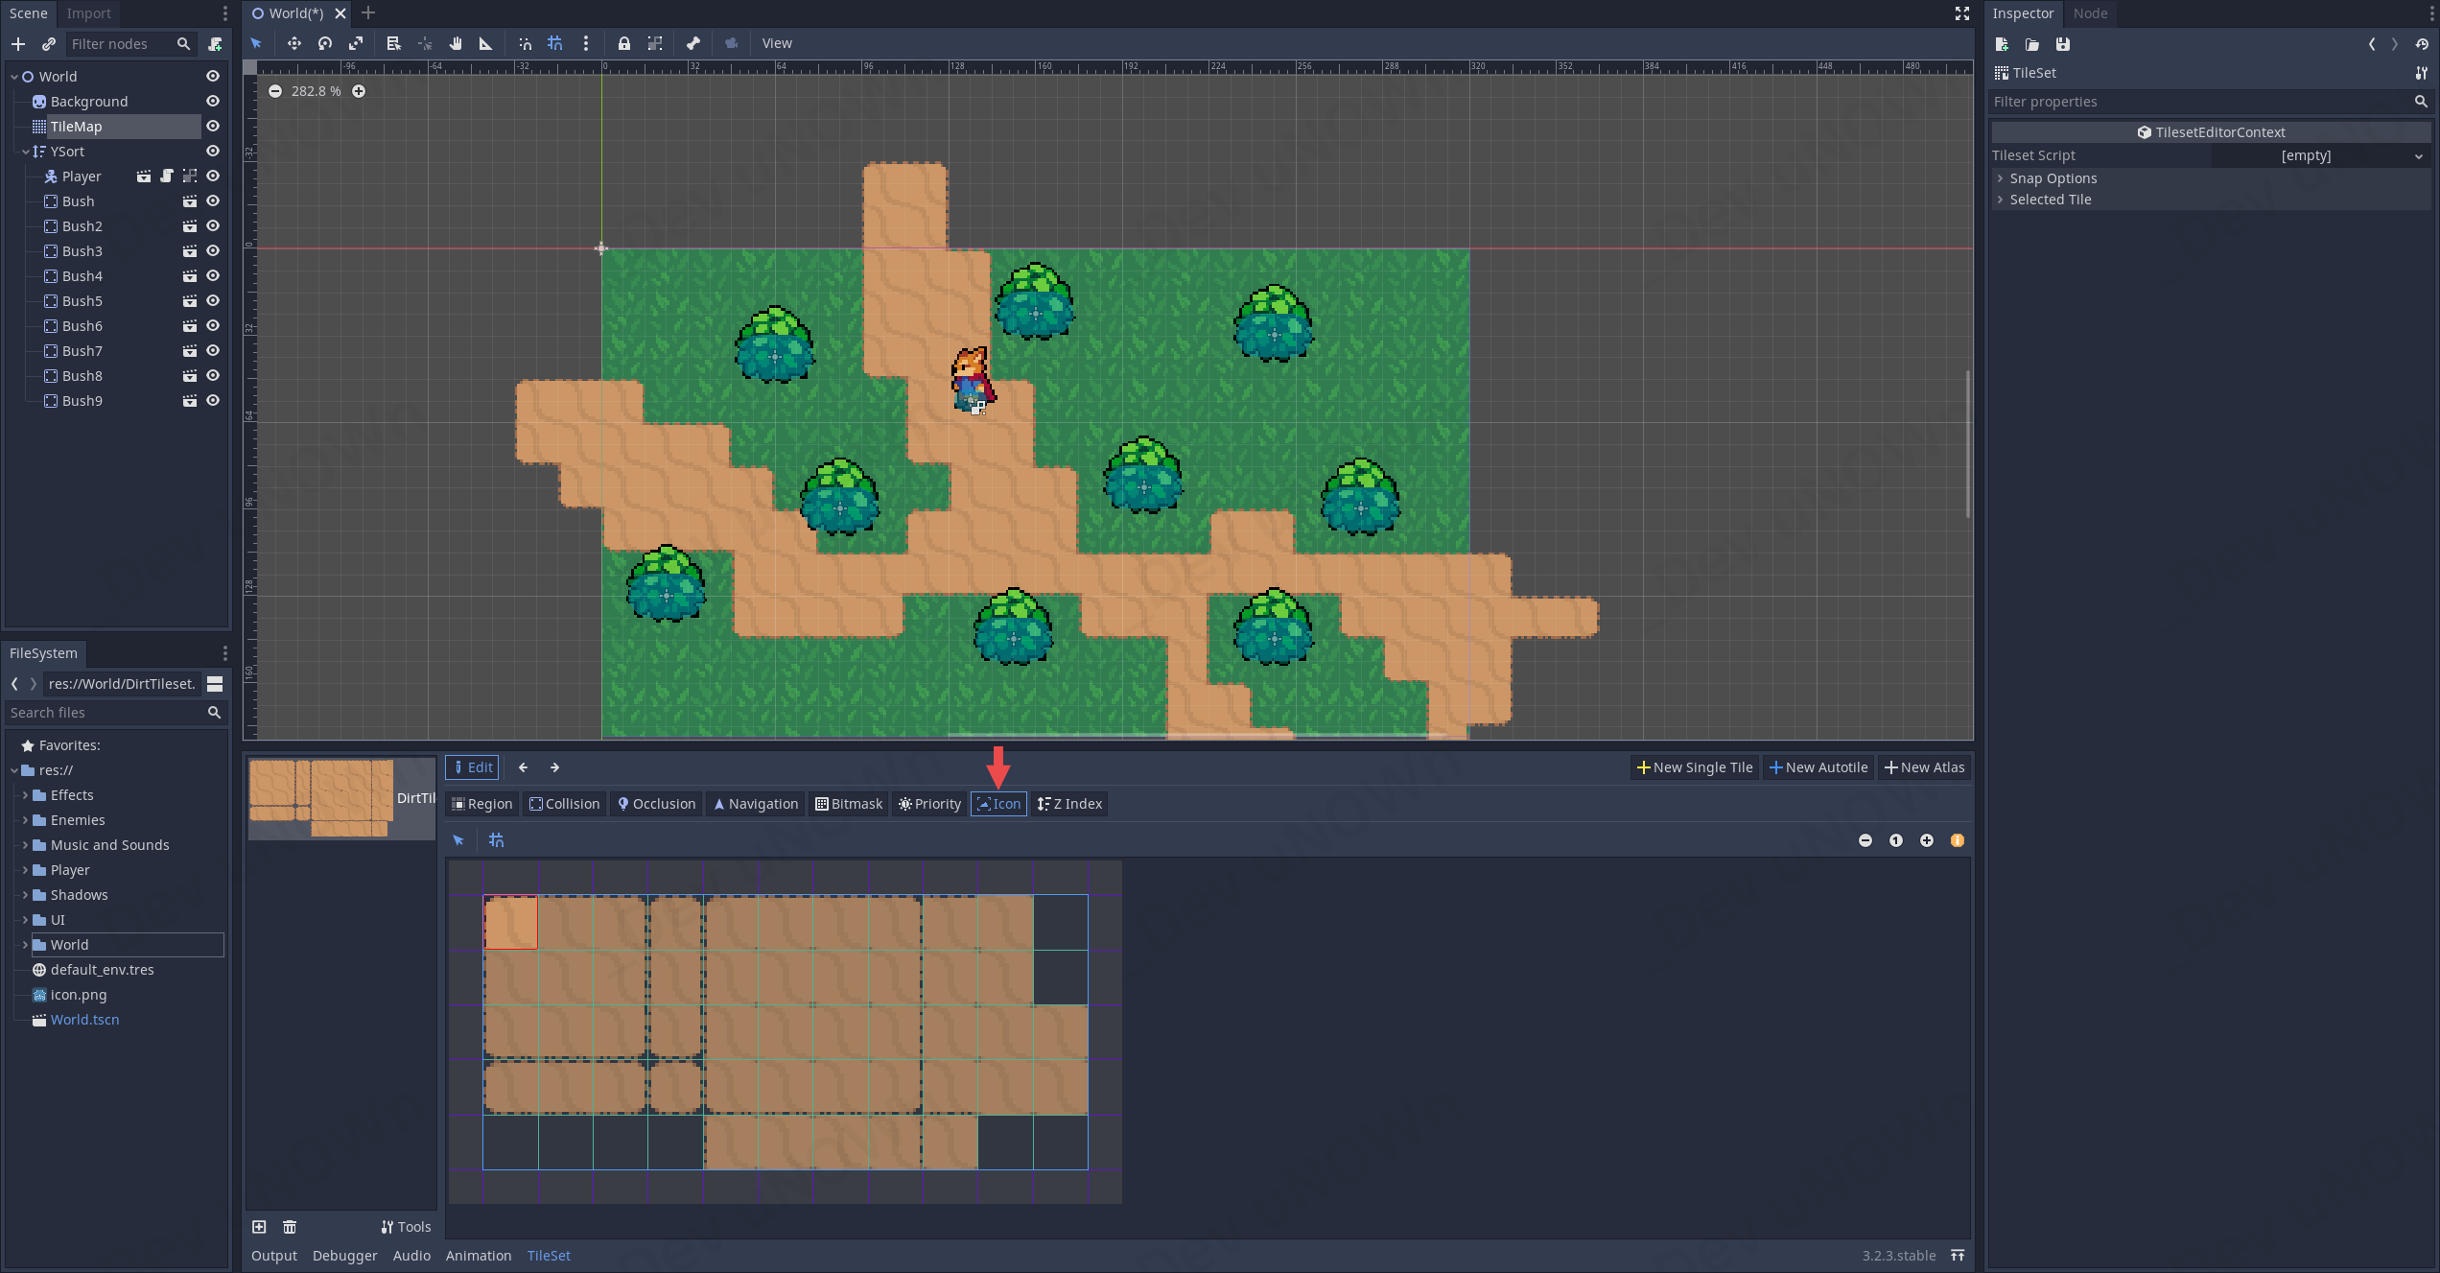Save the TileSet resource in the Inspector
2440x1273 pixels.
click(x=2063, y=44)
